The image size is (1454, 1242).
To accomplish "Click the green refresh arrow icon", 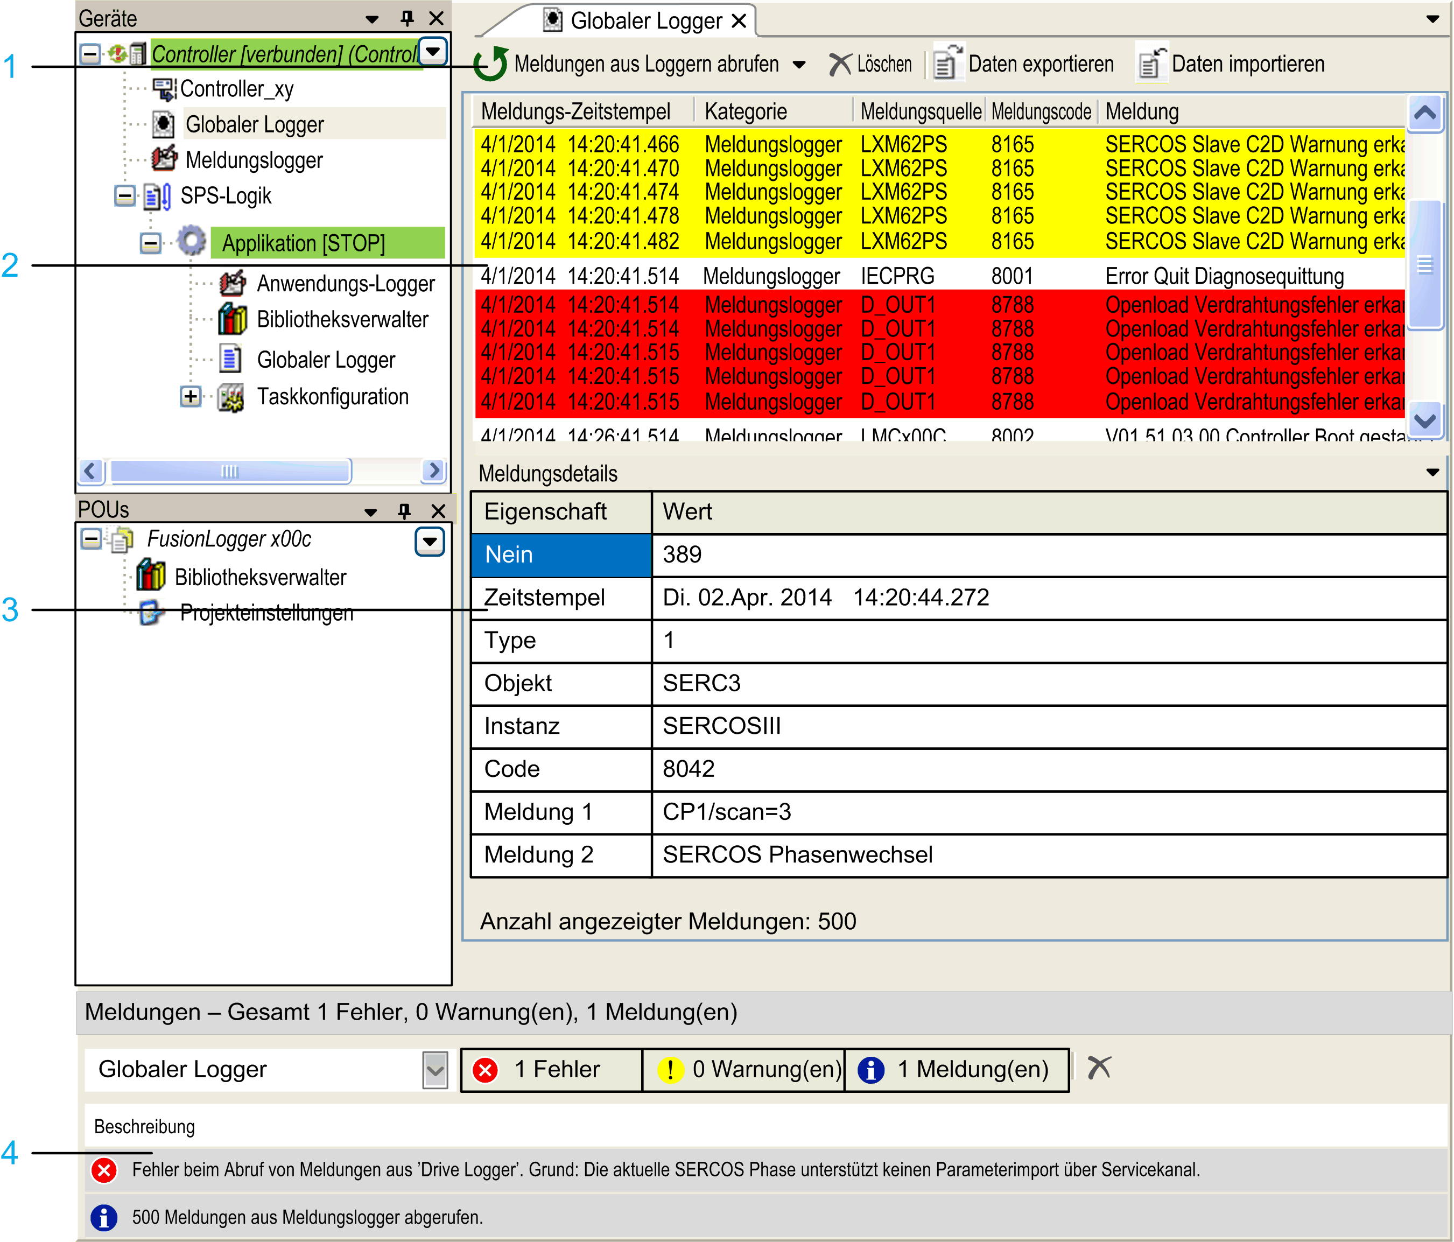I will [490, 64].
